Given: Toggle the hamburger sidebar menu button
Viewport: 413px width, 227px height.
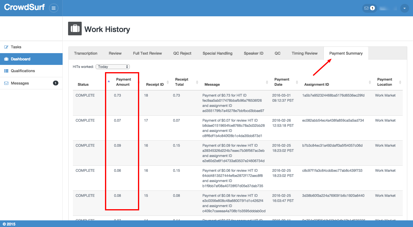Looking at the screenshot, I should [54, 8].
